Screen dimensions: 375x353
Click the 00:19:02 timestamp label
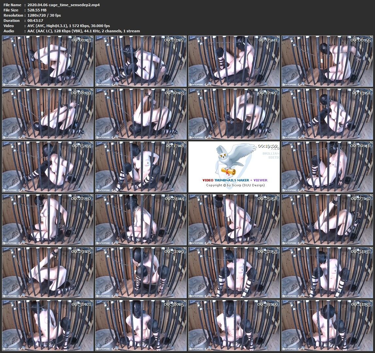267,146
